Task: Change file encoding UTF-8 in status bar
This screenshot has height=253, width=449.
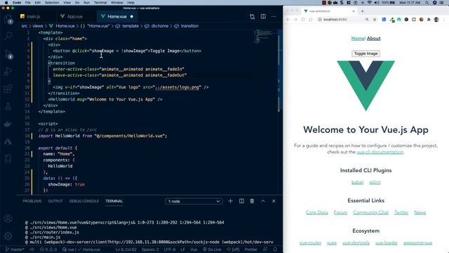Action: [x=170, y=249]
